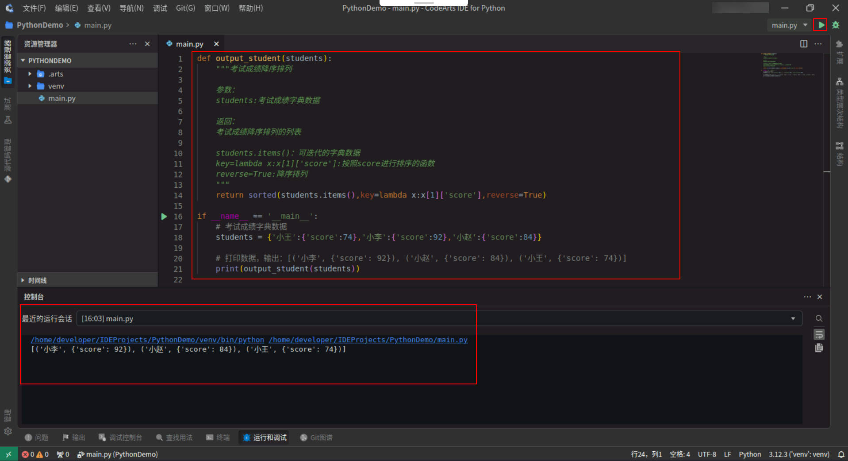The width and height of the screenshot is (848, 461).
Task: Open the 编辑(E) menu
Action: coord(66,8)
